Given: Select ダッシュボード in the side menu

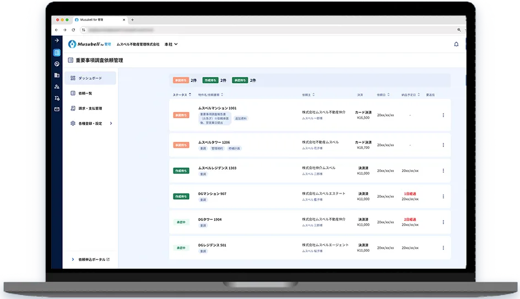Looking at the screenshot, I should click(x=90, y=78).
